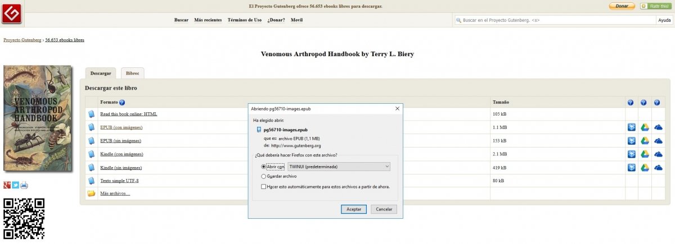Close the Abriendo pg56710-images.epub dialog
This screenshot has height=244, width=675.
(x=397, y=108)
